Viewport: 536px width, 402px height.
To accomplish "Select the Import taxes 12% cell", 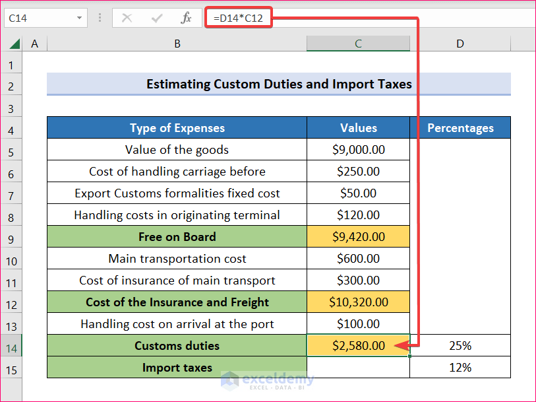I will pyautogui.click(x=460, y=367).
